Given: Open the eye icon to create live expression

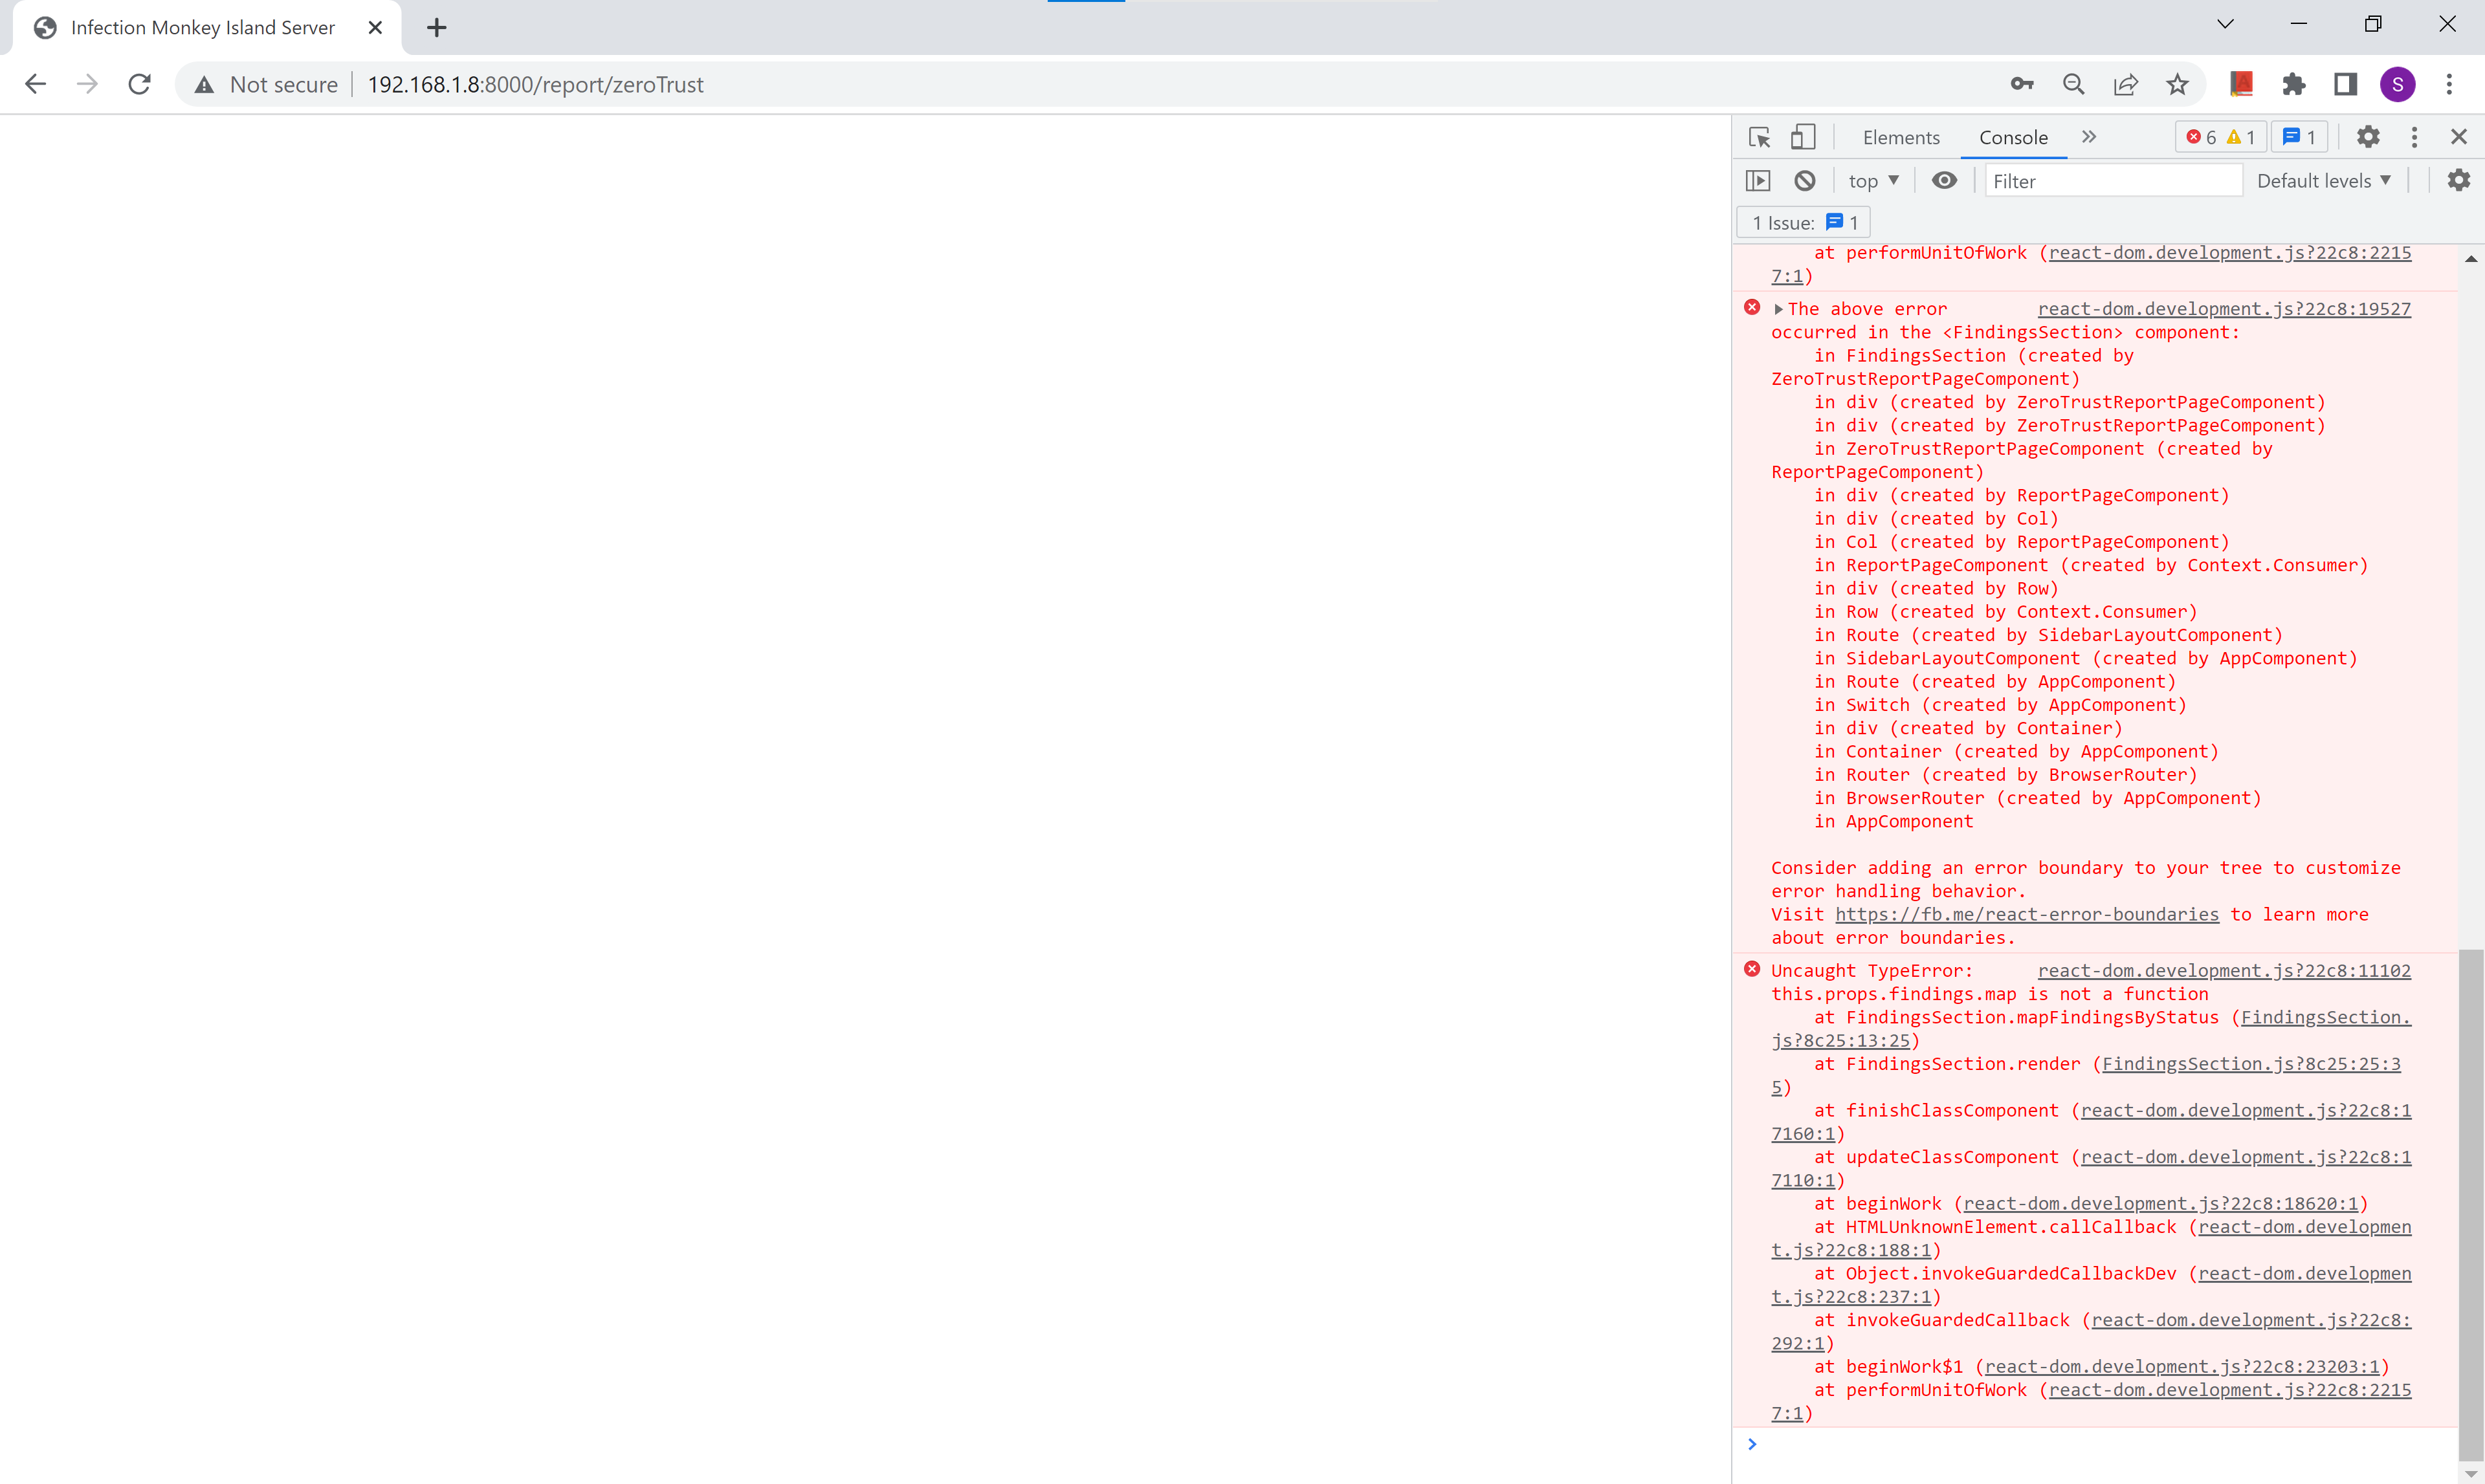Looking at the screenshot, I should [x=1944, y=181].
